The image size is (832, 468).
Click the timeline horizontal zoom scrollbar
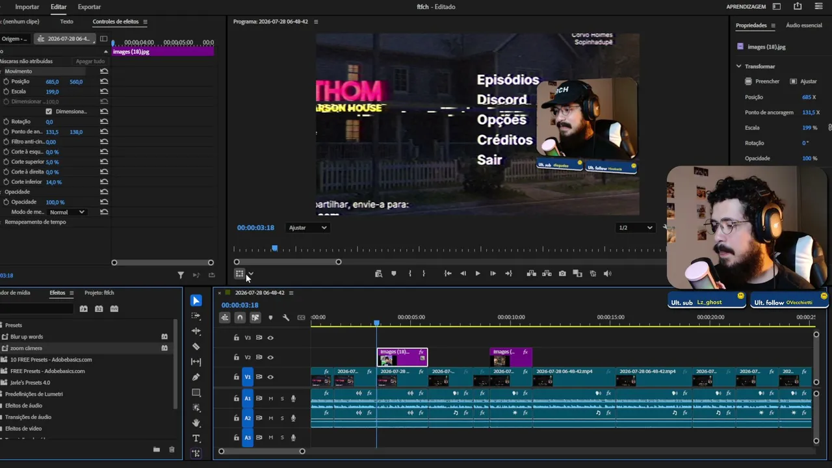[261, 451]
